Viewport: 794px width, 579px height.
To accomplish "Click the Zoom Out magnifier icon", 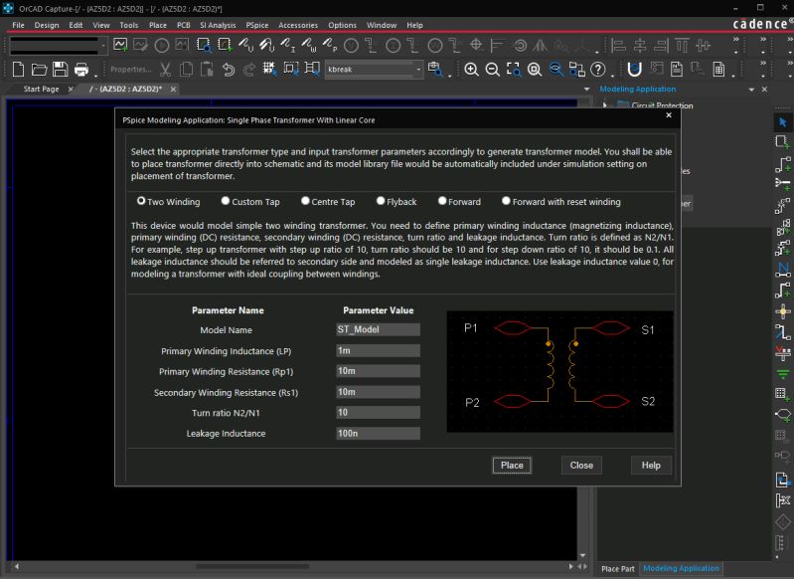I will (x=492, y=69).
